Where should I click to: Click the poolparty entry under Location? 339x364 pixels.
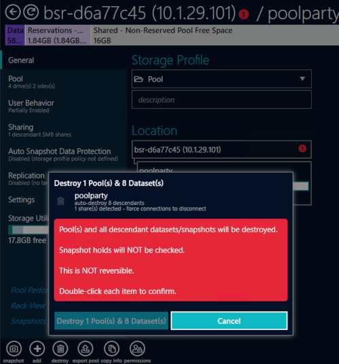coord(156,170)
